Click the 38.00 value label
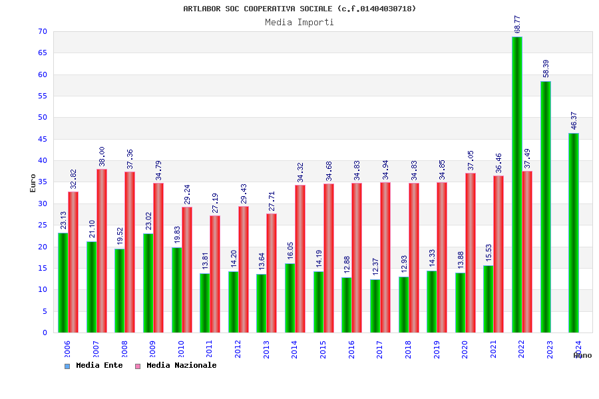 coord(102,156)
